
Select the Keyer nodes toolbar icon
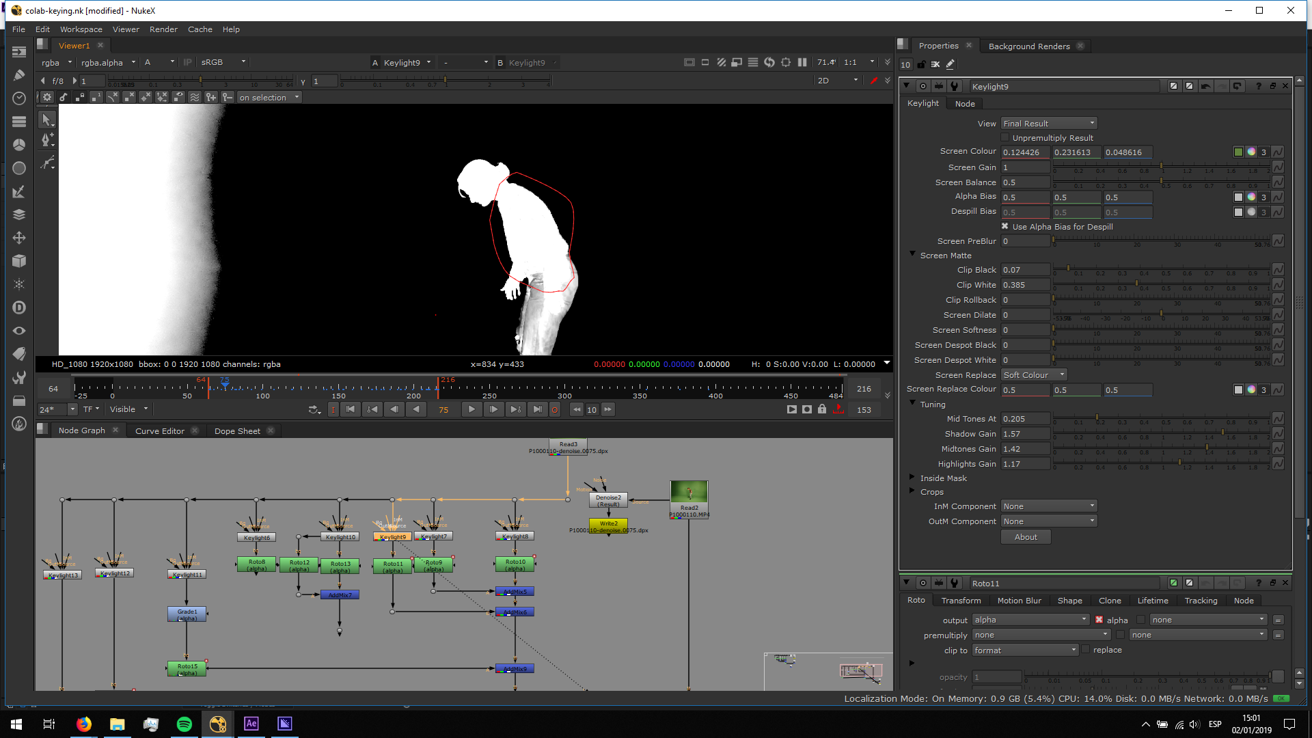(19, 191)
